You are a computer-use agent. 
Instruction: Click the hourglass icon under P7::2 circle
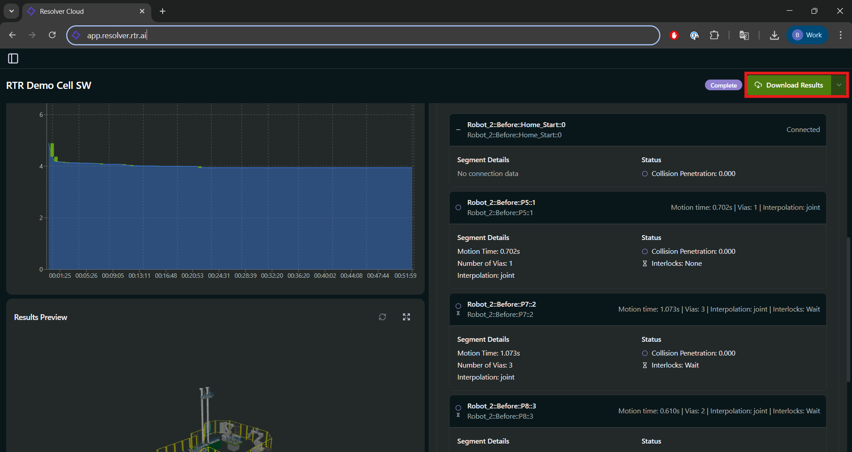point(458,313)
